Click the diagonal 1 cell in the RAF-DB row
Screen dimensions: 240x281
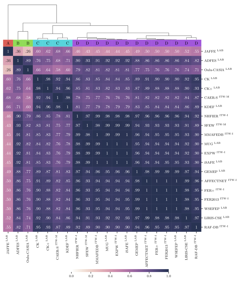pyautogui.click(x=196, y=227)
